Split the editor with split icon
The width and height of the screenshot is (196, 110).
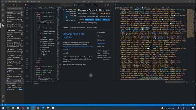108,5
